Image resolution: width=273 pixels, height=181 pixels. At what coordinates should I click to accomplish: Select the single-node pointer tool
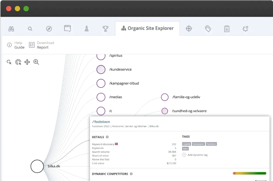[9, 62]
